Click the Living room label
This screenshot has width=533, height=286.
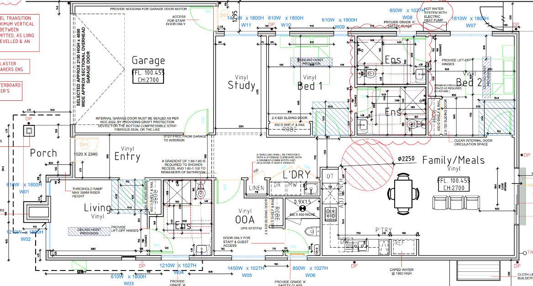pyautogui.click(x=98, y=208)
